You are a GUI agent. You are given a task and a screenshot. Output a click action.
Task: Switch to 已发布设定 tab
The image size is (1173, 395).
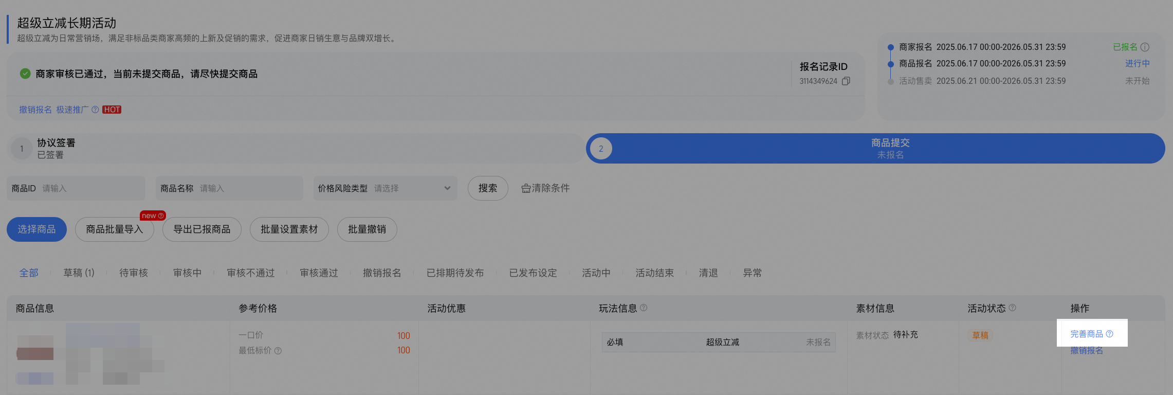tap(533, 273)
